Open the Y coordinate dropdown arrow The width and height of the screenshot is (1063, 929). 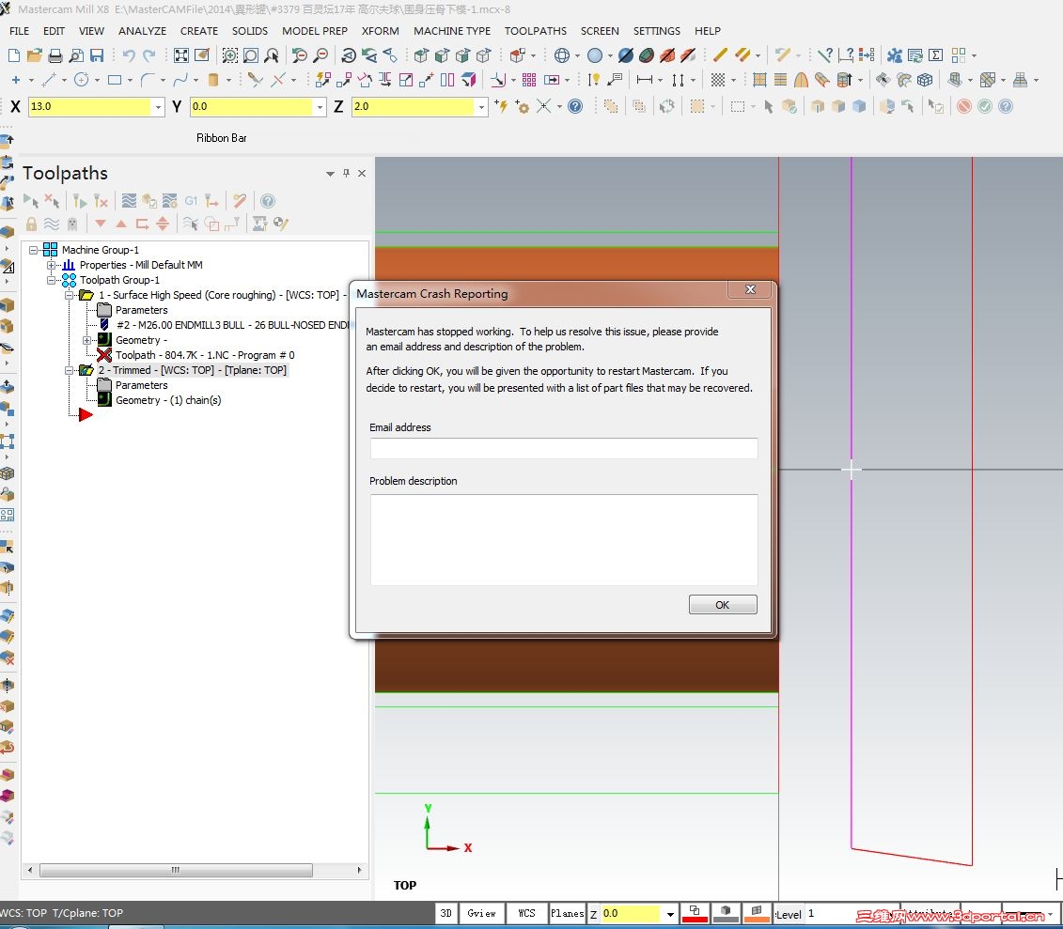pyautogui.click(x=320, y=106)
